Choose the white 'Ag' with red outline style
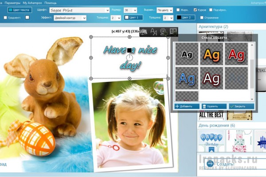This screenshot has width=266, height=177. point(211,78)
